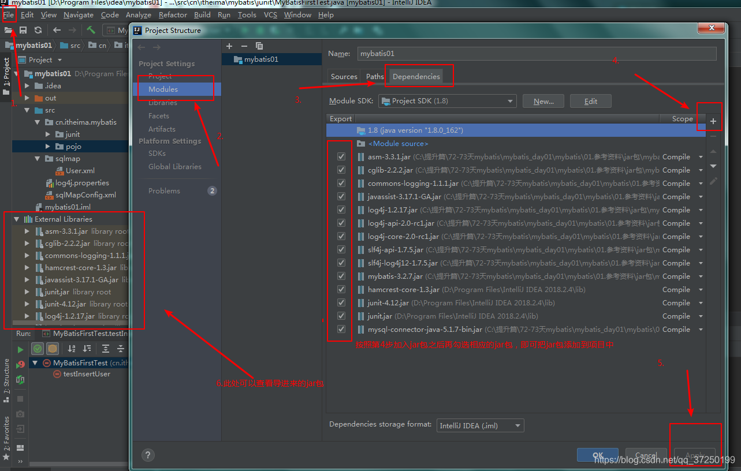741x471 pixels.
Task: Expand the .idea folder in project tree
Action: click(27, 86)
